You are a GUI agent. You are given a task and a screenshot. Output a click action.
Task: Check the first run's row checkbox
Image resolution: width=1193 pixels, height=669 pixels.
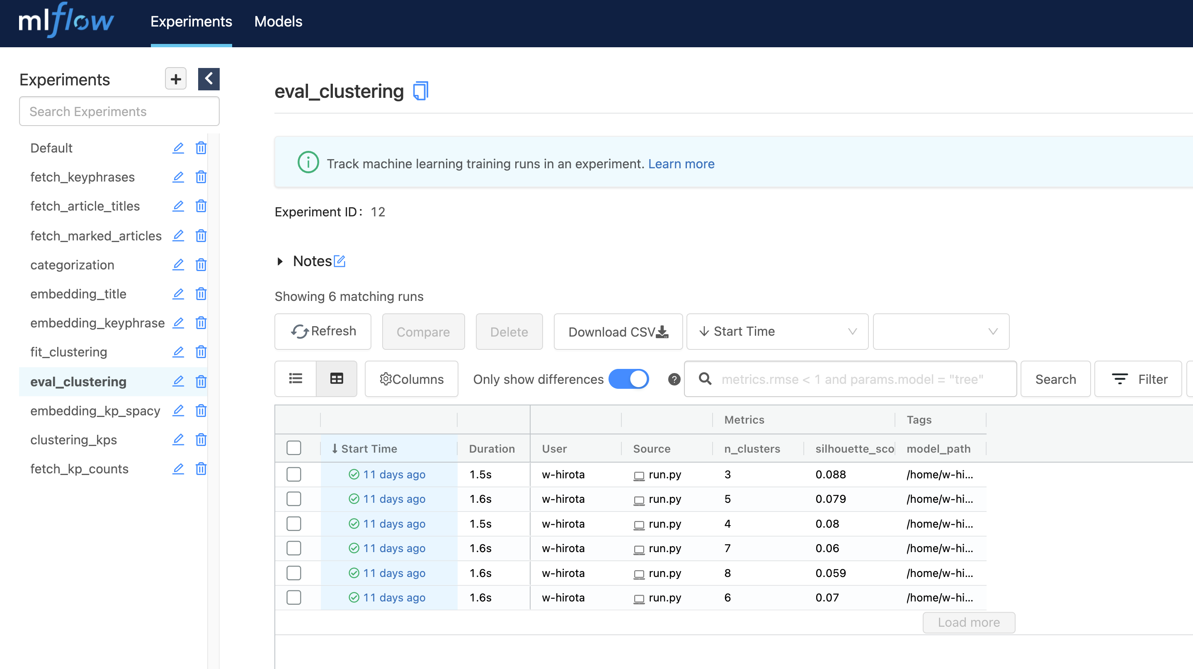point(293,474)
